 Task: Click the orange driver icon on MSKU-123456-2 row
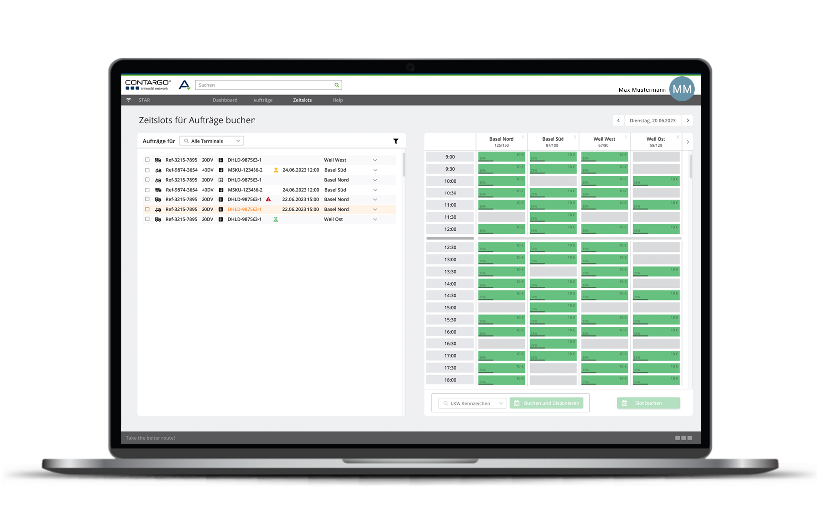pyautogui.click(x=276, y=170)
